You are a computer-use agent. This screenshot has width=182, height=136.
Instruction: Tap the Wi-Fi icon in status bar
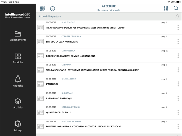pyautogui.click(x=169, y=2)
